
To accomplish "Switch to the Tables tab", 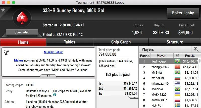I will pyautogui.click(x=70, y=42).
